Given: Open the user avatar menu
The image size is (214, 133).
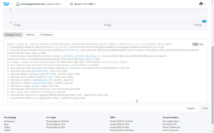Looking at the screenshot, I should (x=202, y=4).
